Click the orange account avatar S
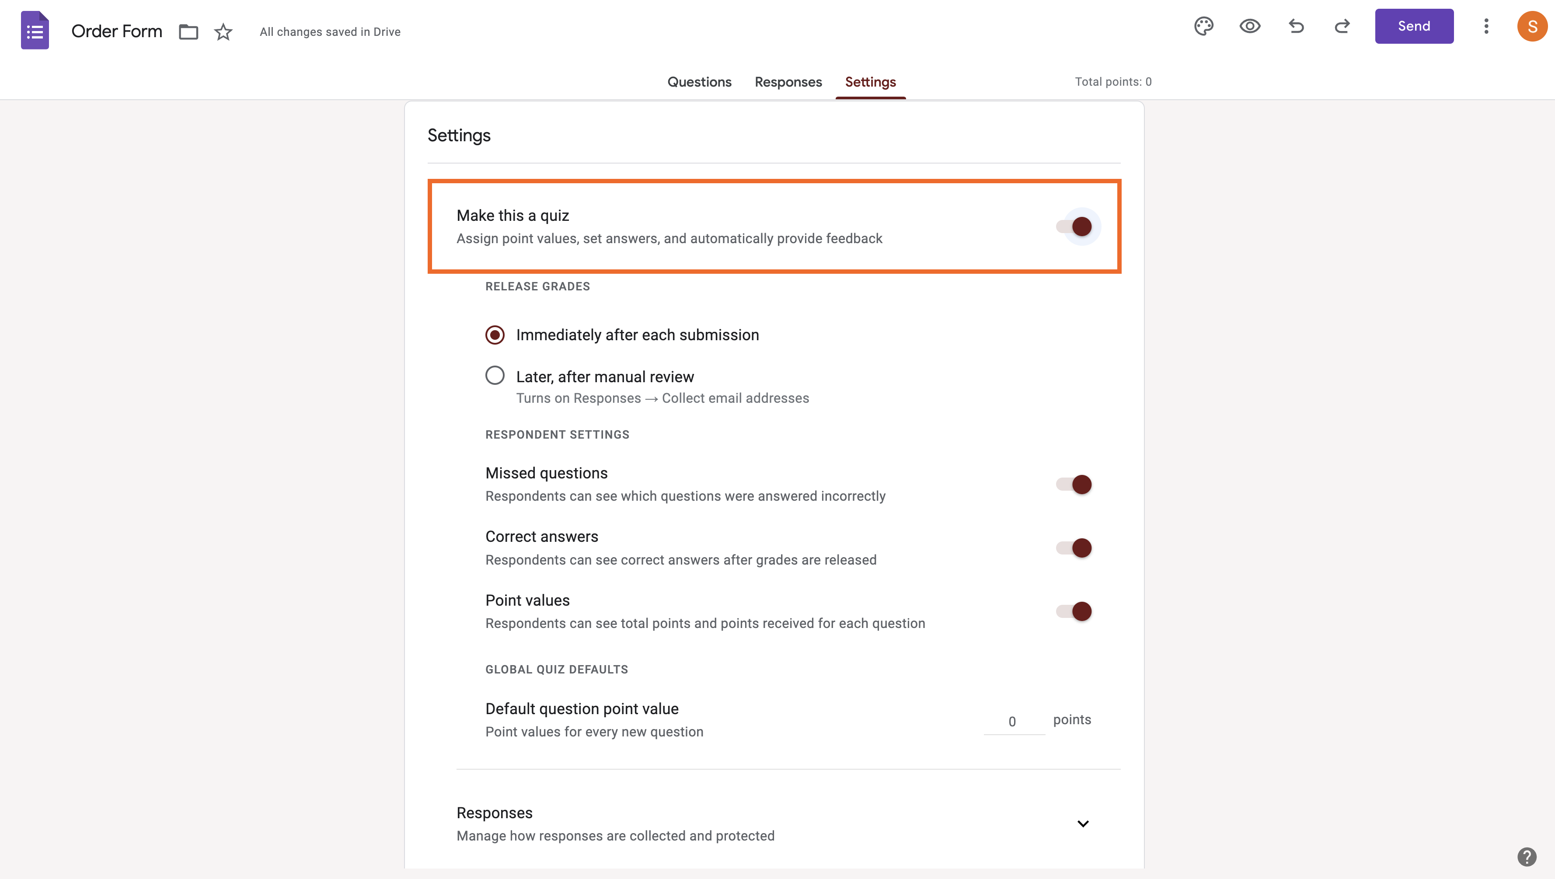 tap(1531, 26)
